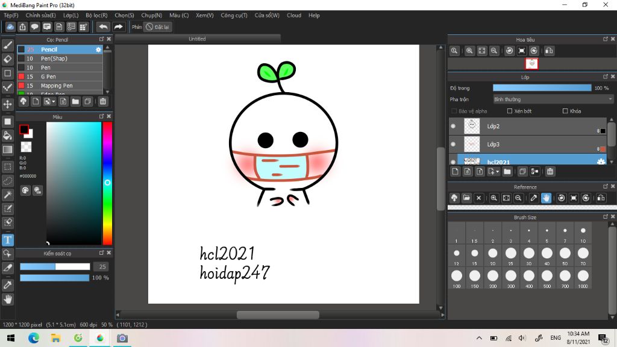Screen dimensions: 617x347
Task: Open the Chỉnh sửa(E) menu
Action: [40, 15]
